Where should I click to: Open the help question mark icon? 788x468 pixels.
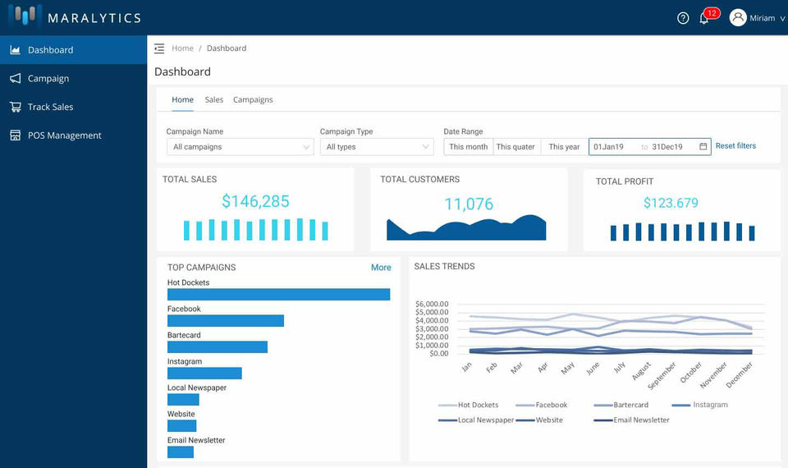(683, 18)
